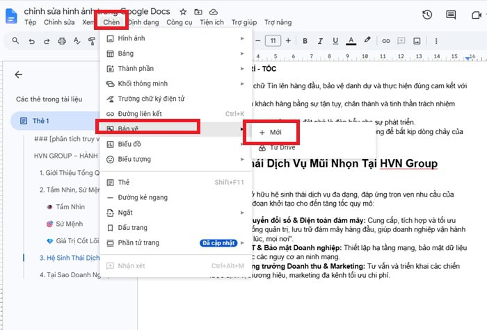Image resolution: width=487 pixels, height=330 pixels.
Task: Expand the Thành phần submenu
Action: [x=175, y=69]
